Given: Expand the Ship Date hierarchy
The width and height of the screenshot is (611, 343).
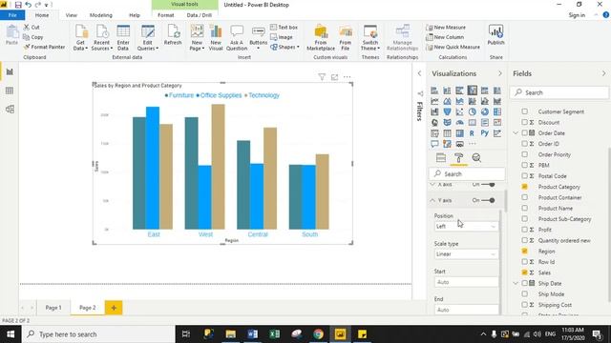Looking at the screenshot, I should (x=516, y=284).
